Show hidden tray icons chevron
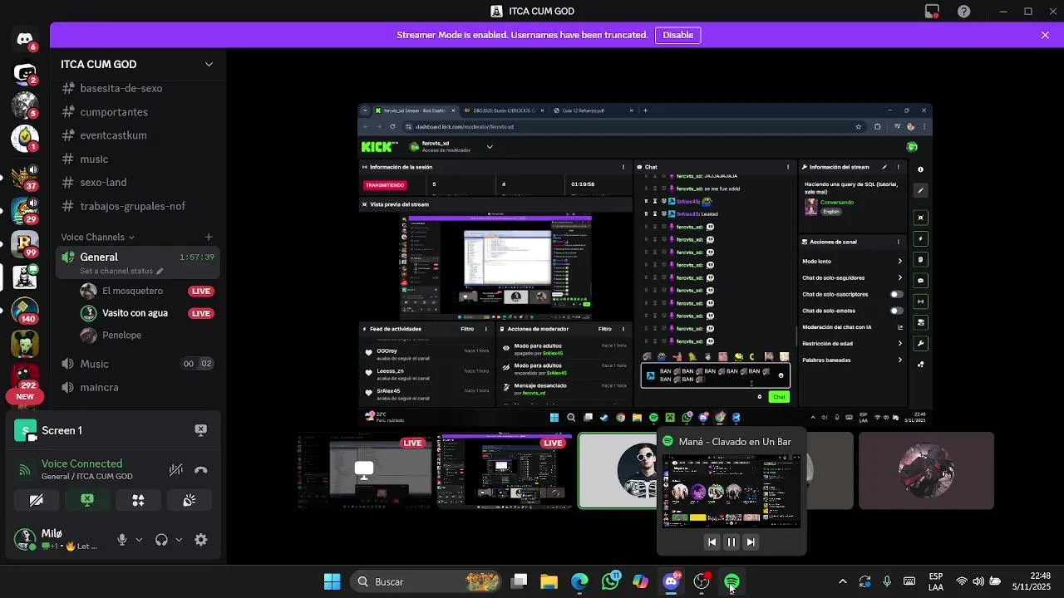Screen dimensions: 1064x598 (x=842, y=581)
